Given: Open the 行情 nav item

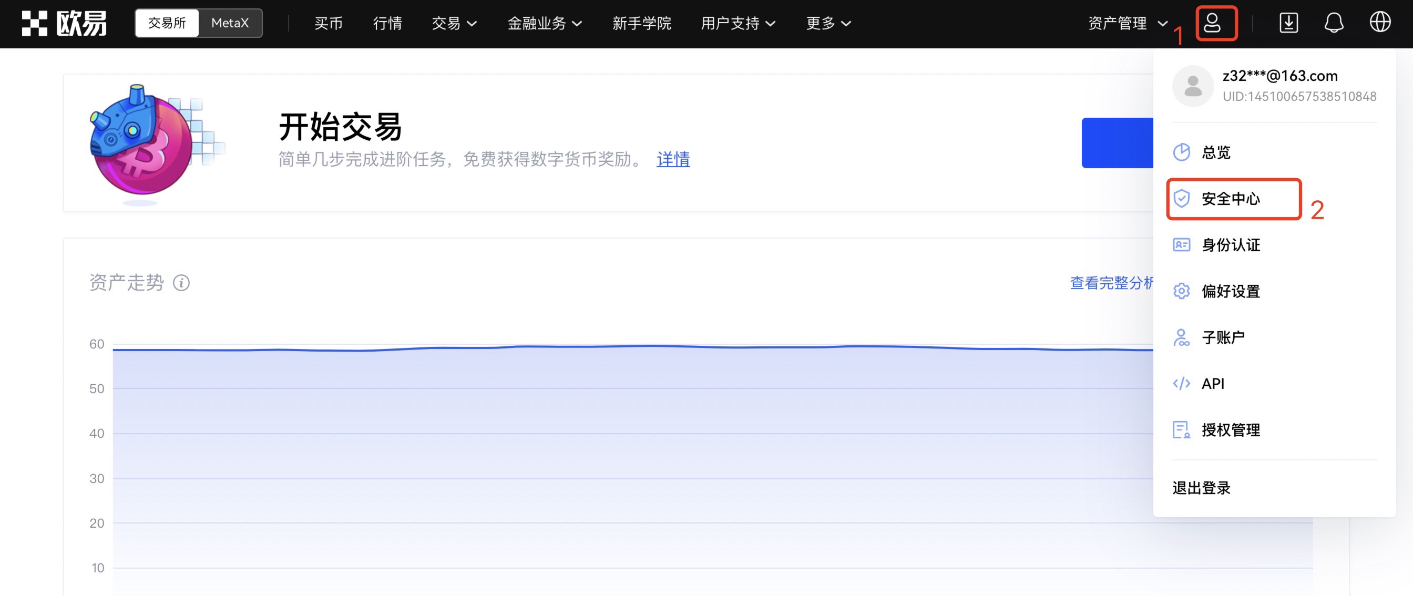Looking at the screenshot, I should 387,23.
